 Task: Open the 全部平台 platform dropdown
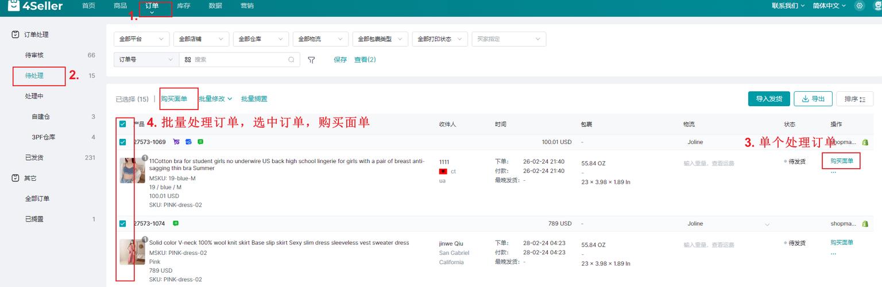[x=141, y=39]
